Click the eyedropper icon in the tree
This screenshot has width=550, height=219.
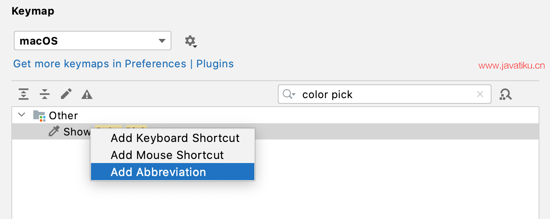[x=54, y=131]
